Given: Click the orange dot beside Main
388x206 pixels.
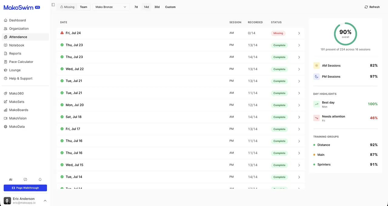Looking at the screenshot, I should (x=314, y=155).
